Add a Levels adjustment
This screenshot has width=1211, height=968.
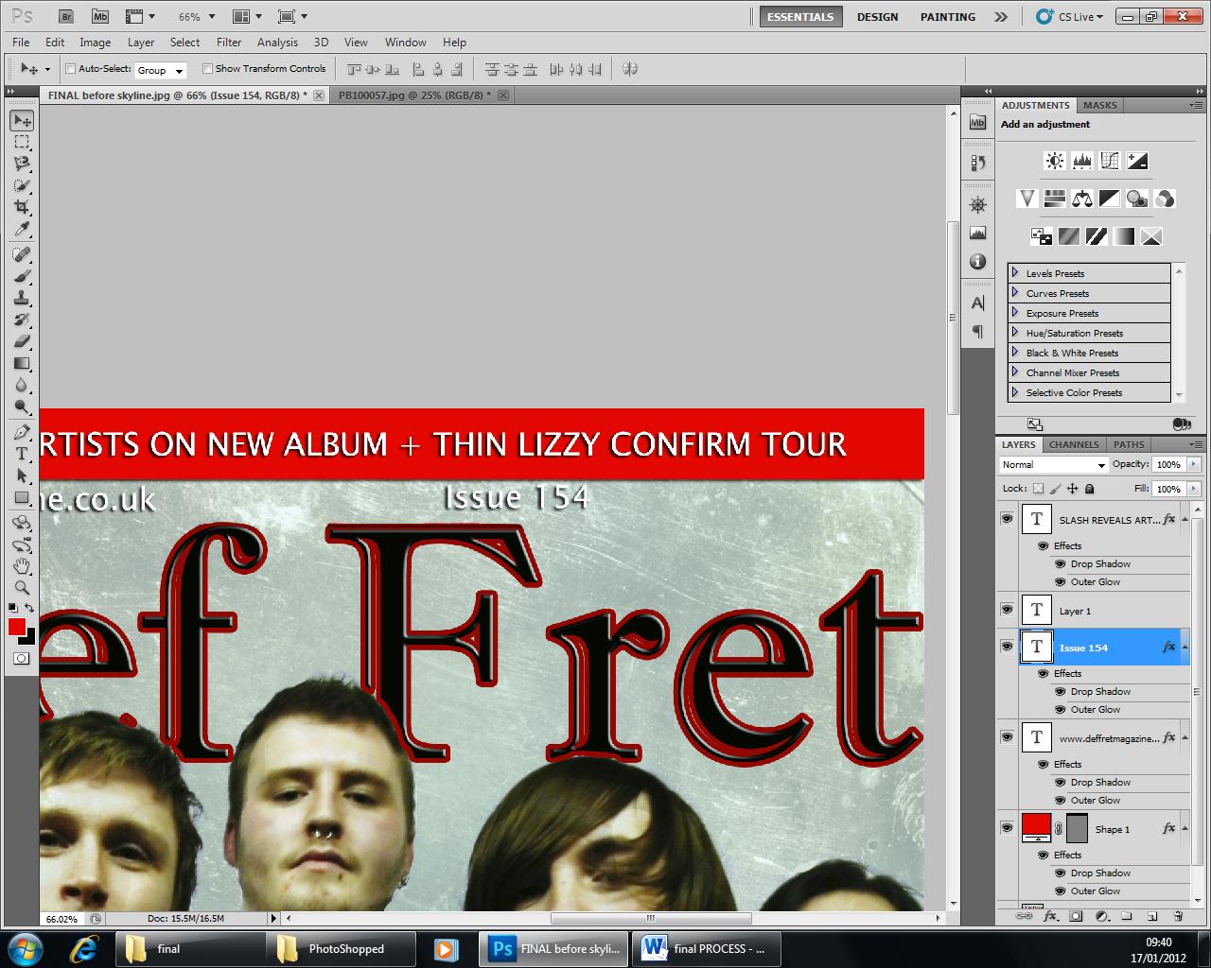click(1082, 161)
